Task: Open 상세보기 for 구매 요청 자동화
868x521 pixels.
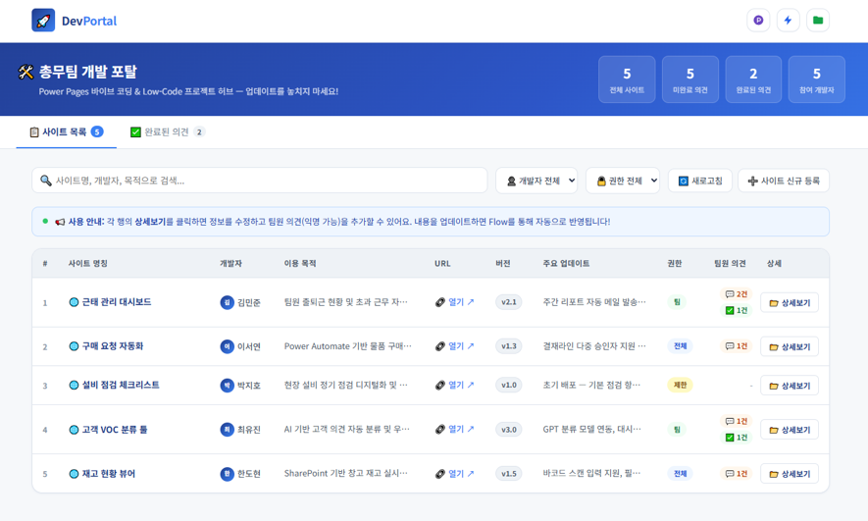Action: [x=790, y=346]
